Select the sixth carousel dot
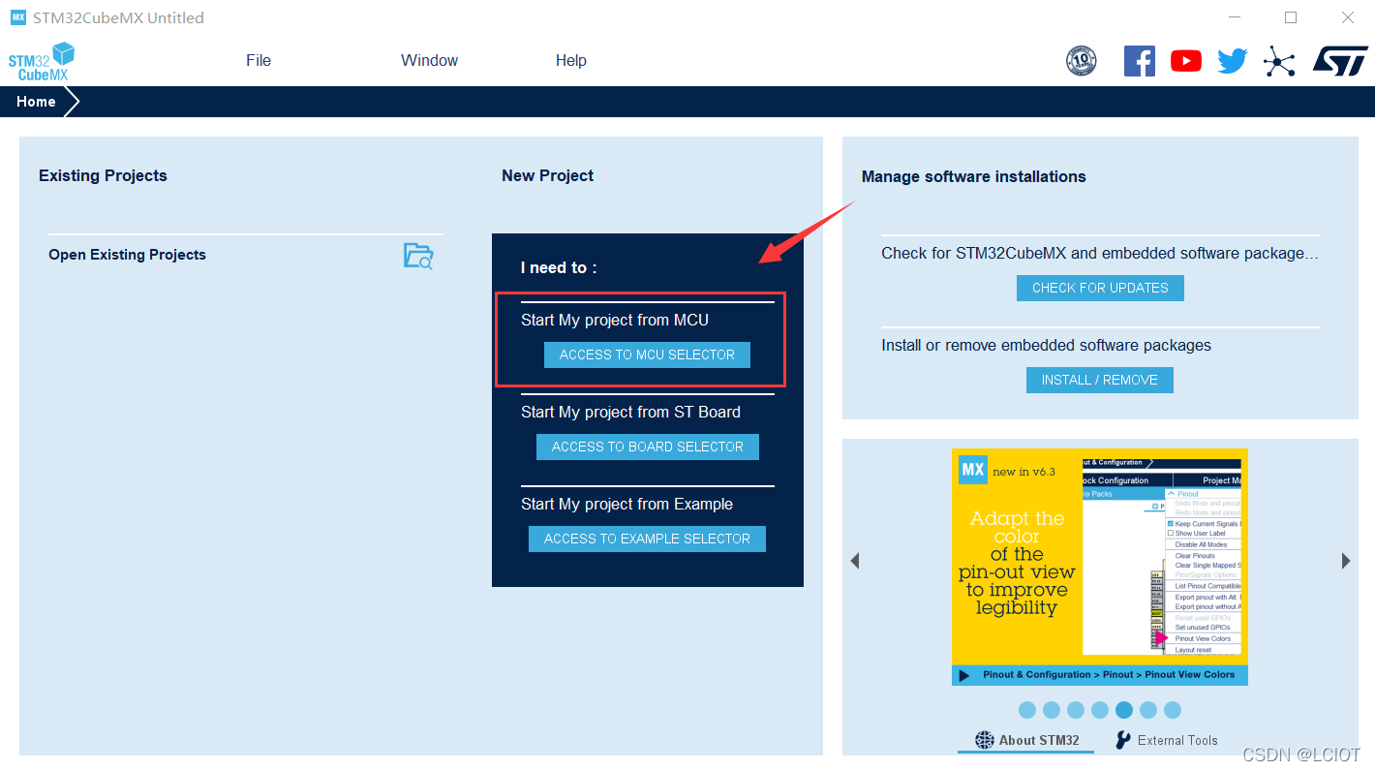 click(1148, 710)
